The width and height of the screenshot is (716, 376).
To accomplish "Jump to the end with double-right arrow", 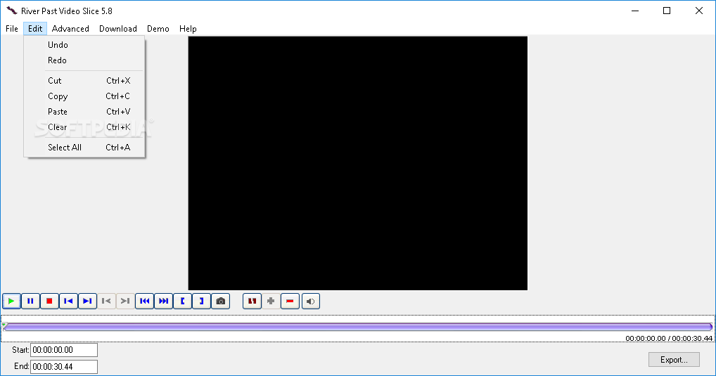I will pos(163,302).
